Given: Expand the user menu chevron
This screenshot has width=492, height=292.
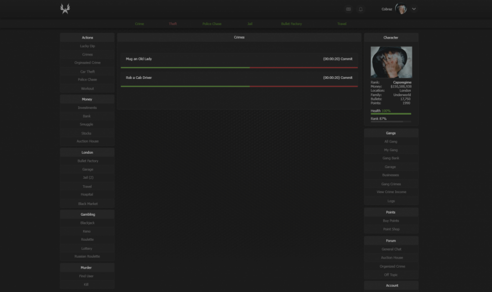Looking at the screenshot, I should pyautogui.click(x=414, y=9).
